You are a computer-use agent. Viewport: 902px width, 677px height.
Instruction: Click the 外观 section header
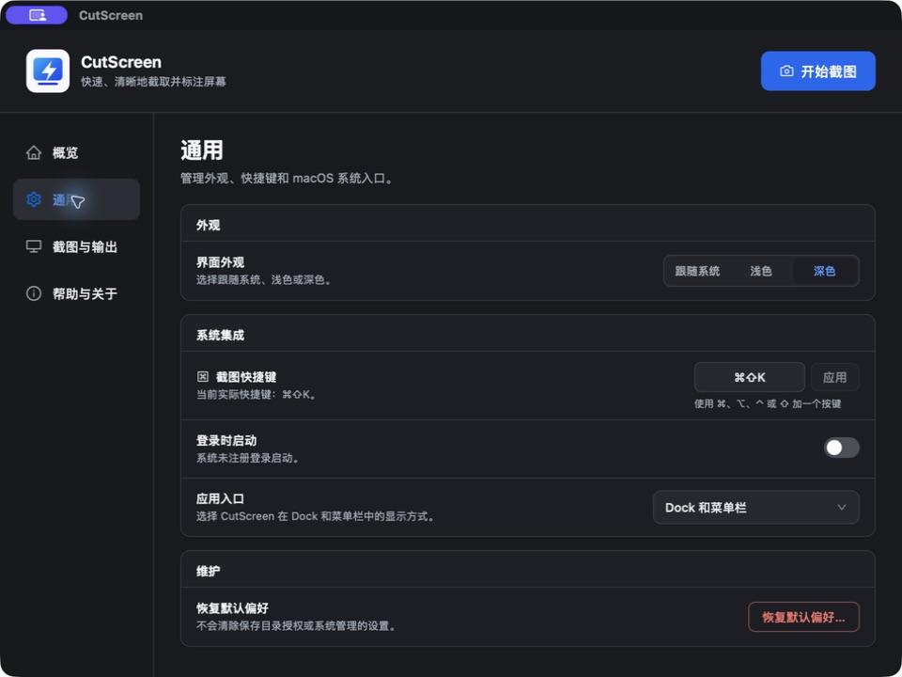point(209,225)
